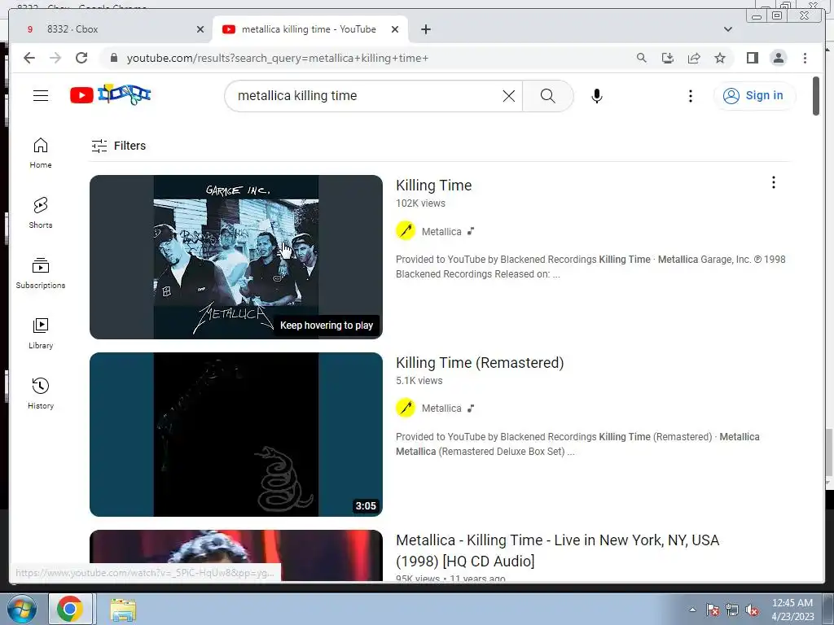Open the search Filters panel
Screen dimensions: 834x625
point(118,146)
